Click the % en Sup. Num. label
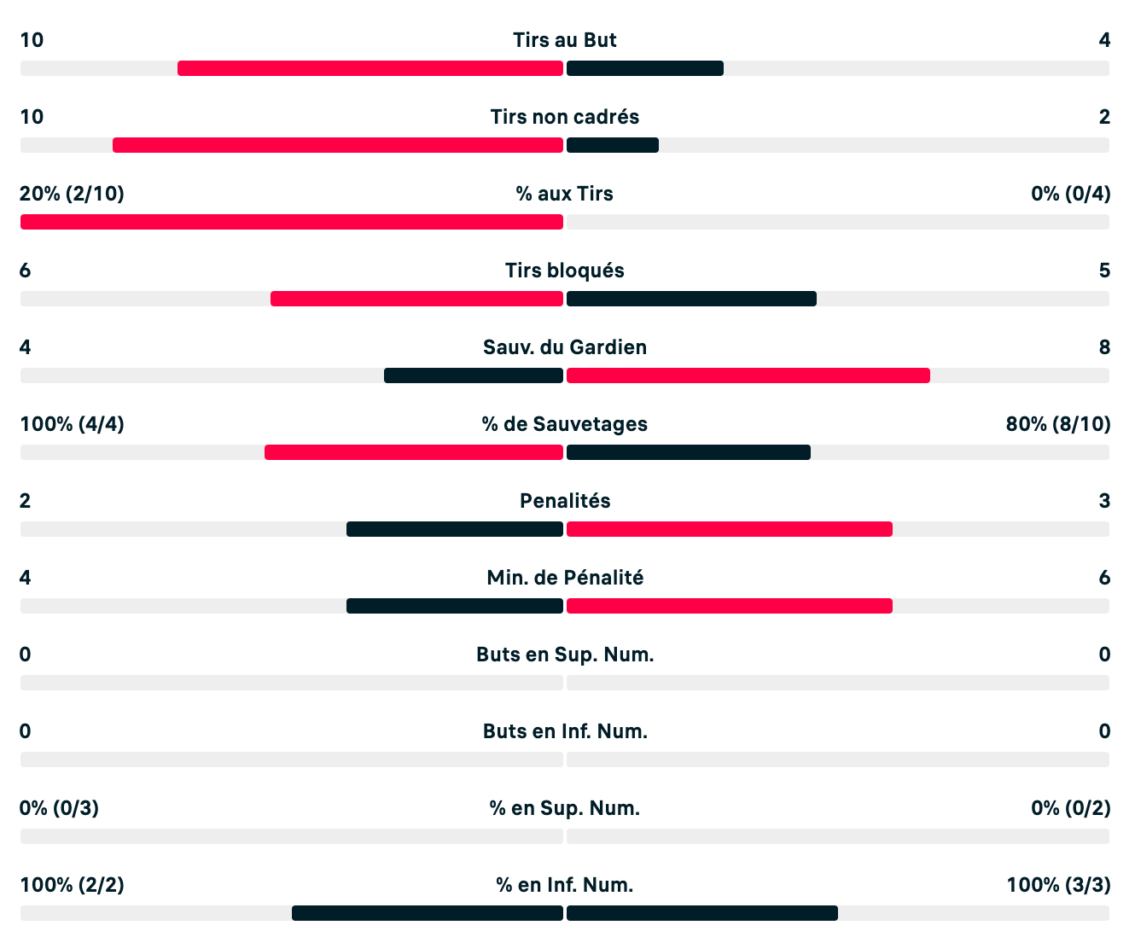This screenshot has height=937, width=1135. click(565, 808)
